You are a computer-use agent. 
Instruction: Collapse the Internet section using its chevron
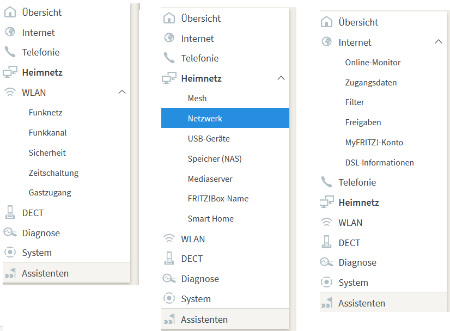[x=439, y=42]
